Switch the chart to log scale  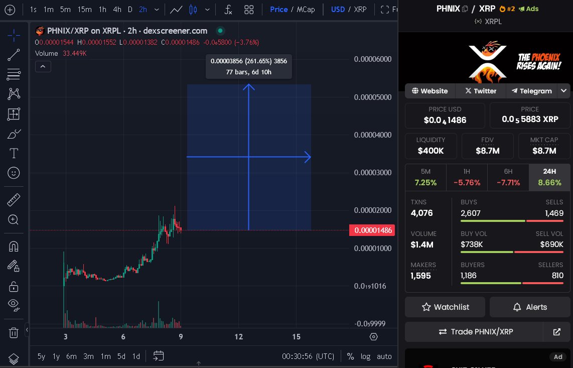(366, 356)
